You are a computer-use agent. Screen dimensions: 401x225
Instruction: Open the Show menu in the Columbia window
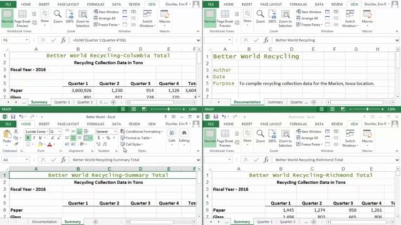[44, 18]
